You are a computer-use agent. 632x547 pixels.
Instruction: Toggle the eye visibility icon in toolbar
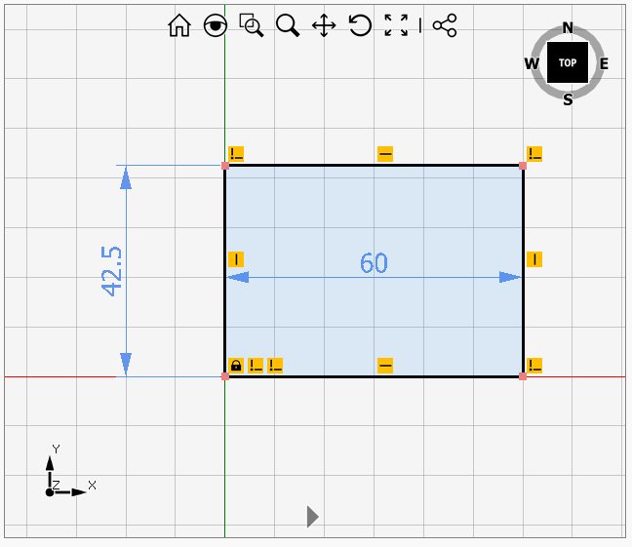coord(216,26)
